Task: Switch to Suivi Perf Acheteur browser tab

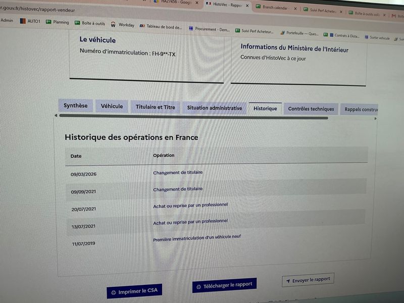Action: tap(320, 10)
